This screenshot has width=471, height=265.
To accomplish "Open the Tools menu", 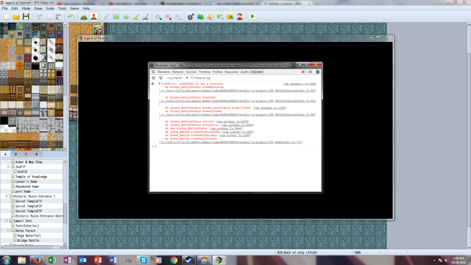I will 62,8.
